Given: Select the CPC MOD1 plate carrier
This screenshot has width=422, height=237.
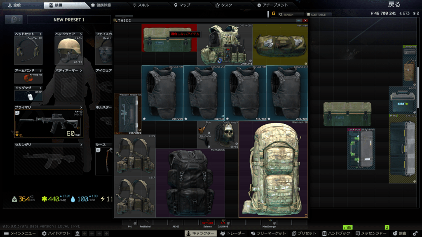Looking at the screenshot, I should 225,44.
